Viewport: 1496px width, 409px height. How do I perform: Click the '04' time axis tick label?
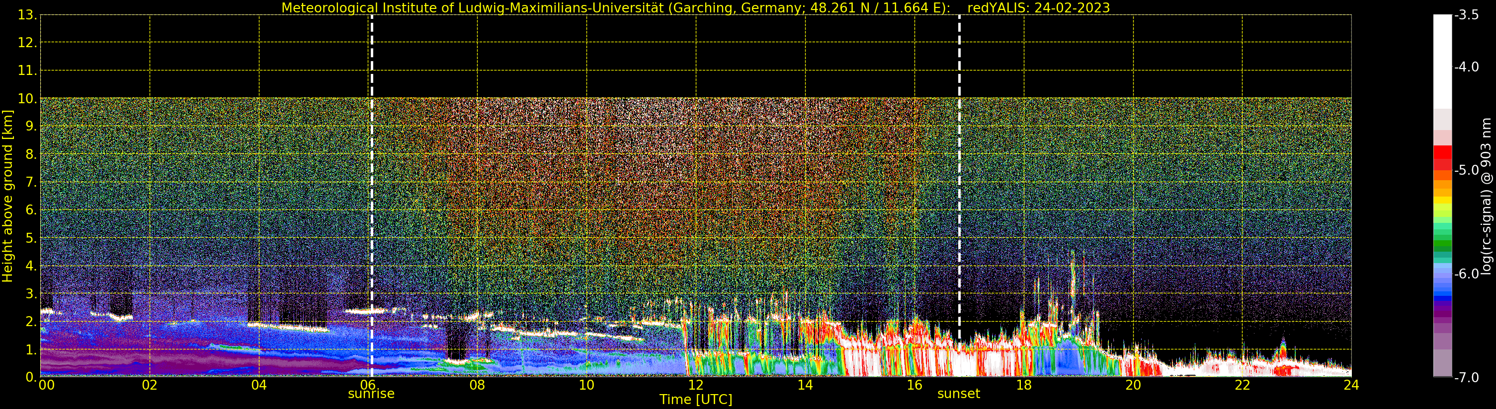259,385
